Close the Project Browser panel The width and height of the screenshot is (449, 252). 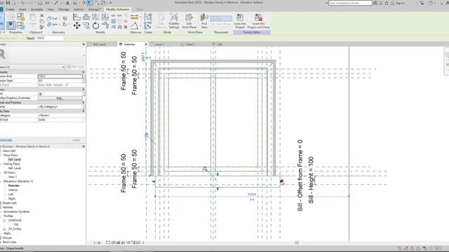(x=83, y=146)
